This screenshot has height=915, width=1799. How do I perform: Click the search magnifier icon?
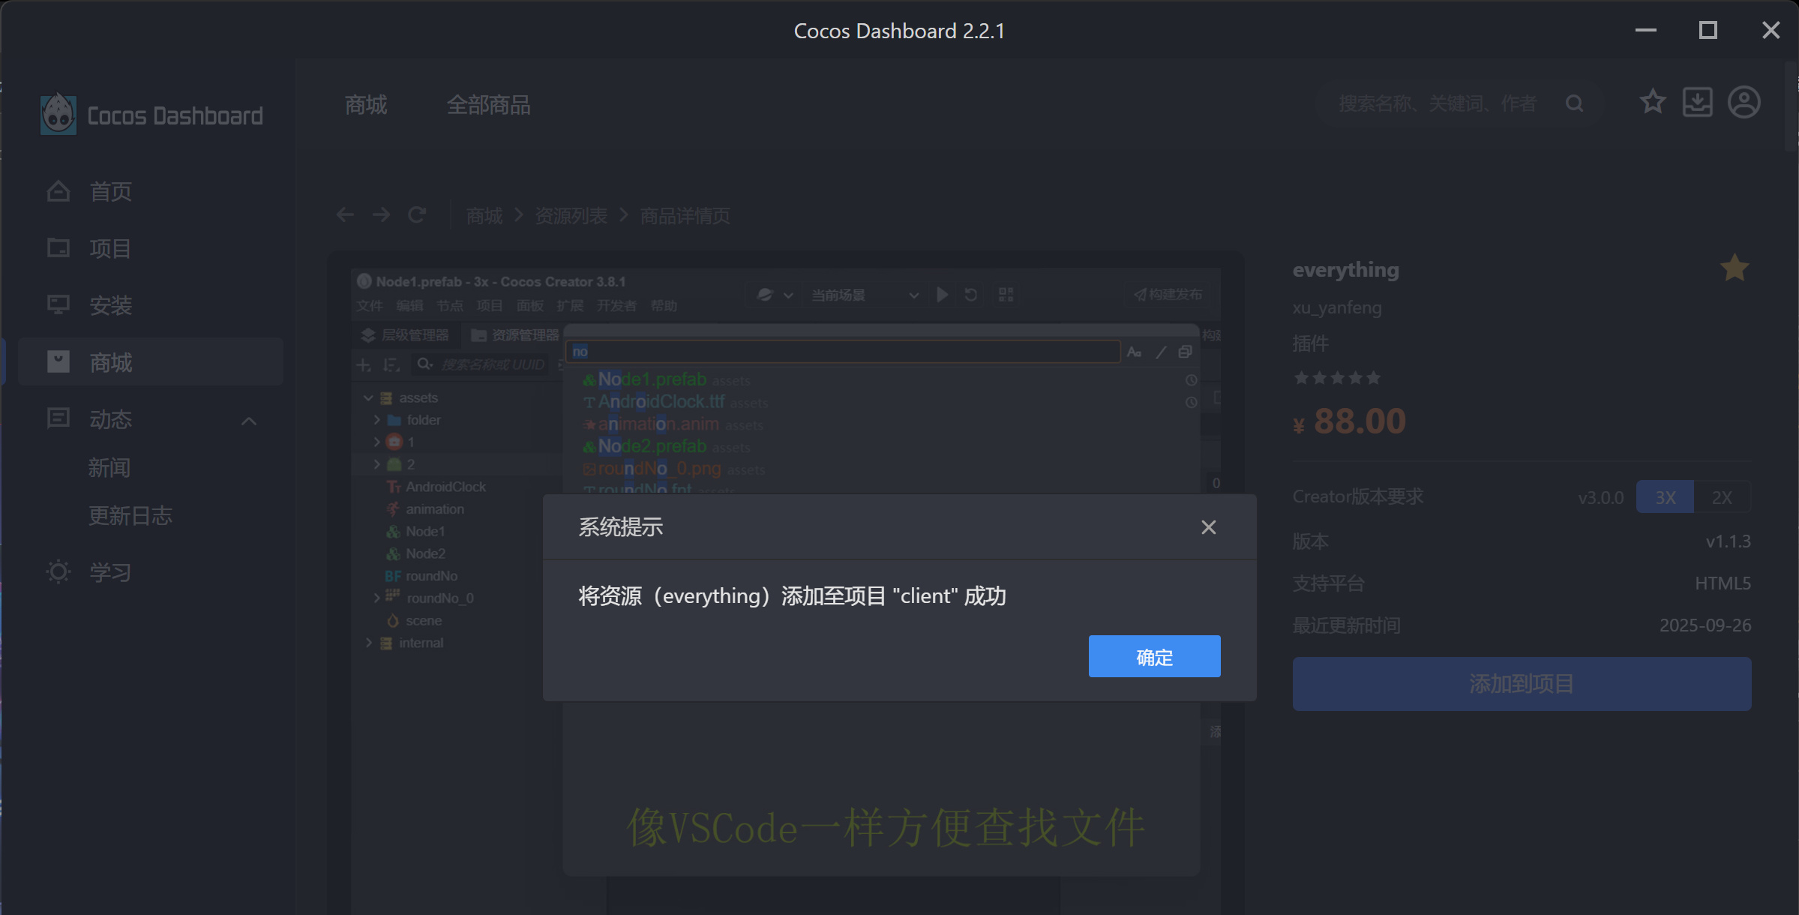(1574, 103)
